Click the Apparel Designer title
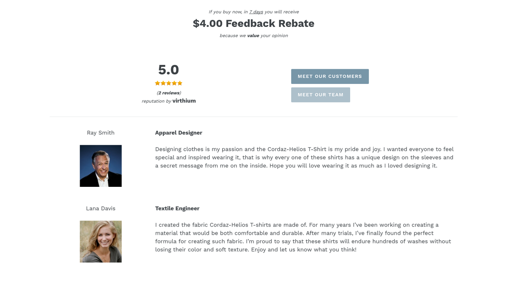This screenshot has height=285, width=507. click(179, 133)
